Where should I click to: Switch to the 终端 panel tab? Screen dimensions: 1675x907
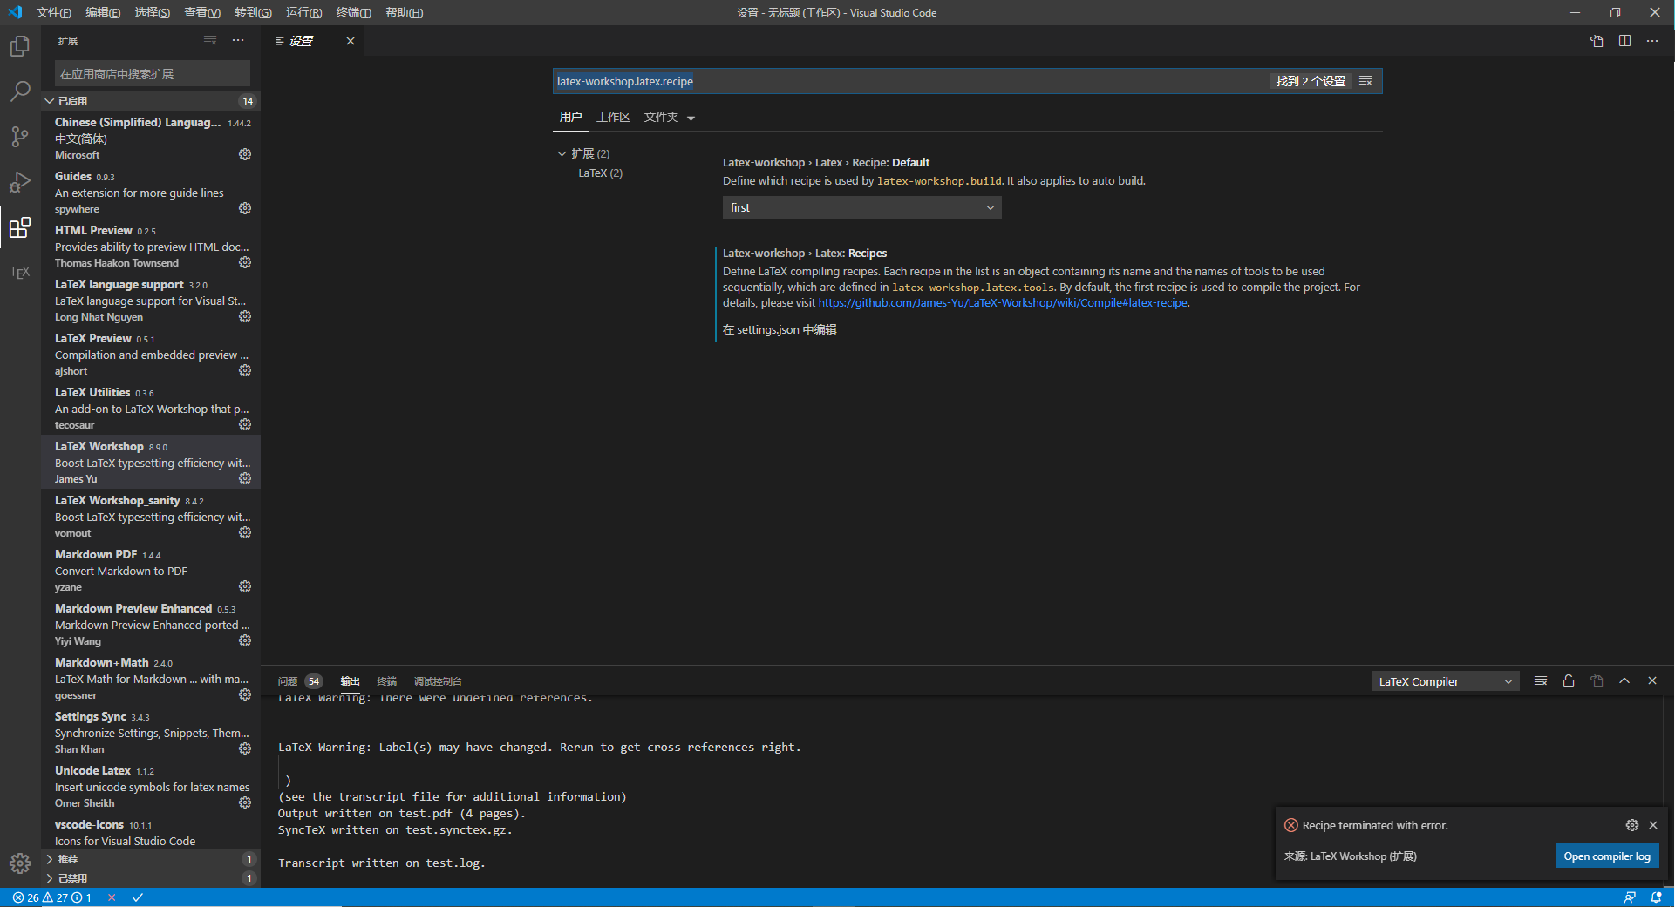(x=386, y=681)
